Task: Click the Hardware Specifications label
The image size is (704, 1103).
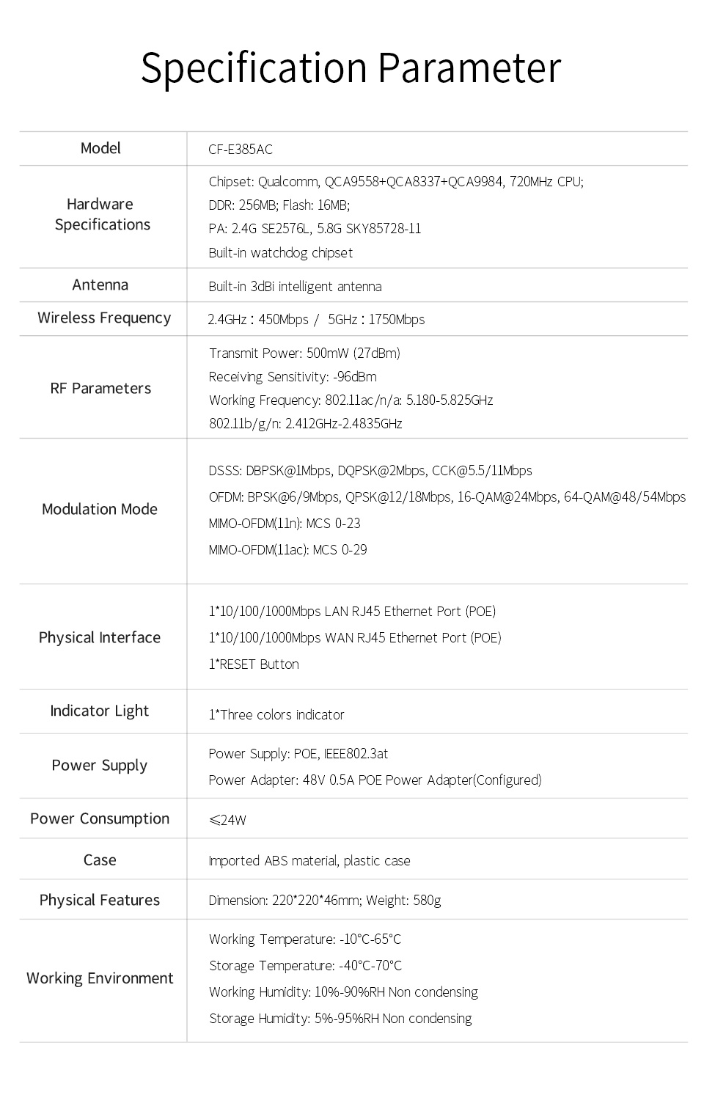Action: tap(101, 214)
